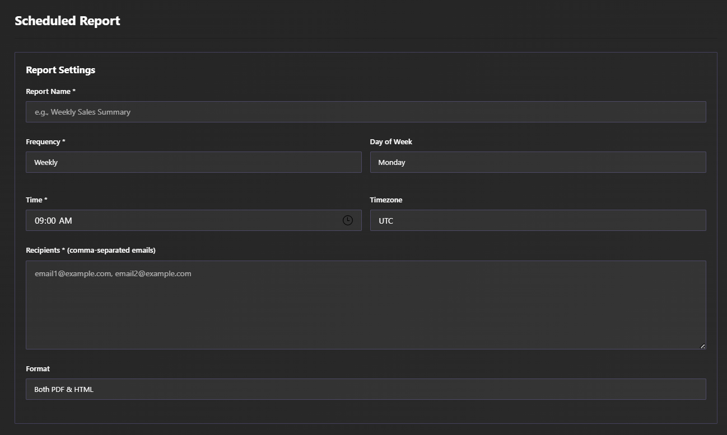Click the Scheduled Report page title
Viewport: 727px width, 435px height.
click(x=67, y=21)
